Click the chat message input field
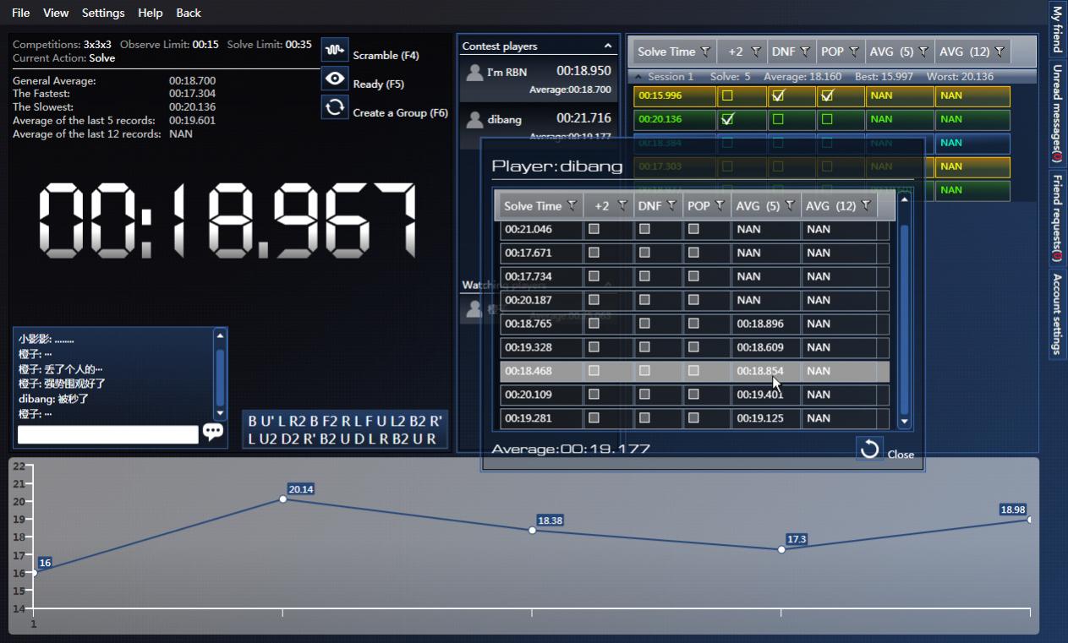The height and width of the screenshot is (643, 1068). (x=108, y=434)
